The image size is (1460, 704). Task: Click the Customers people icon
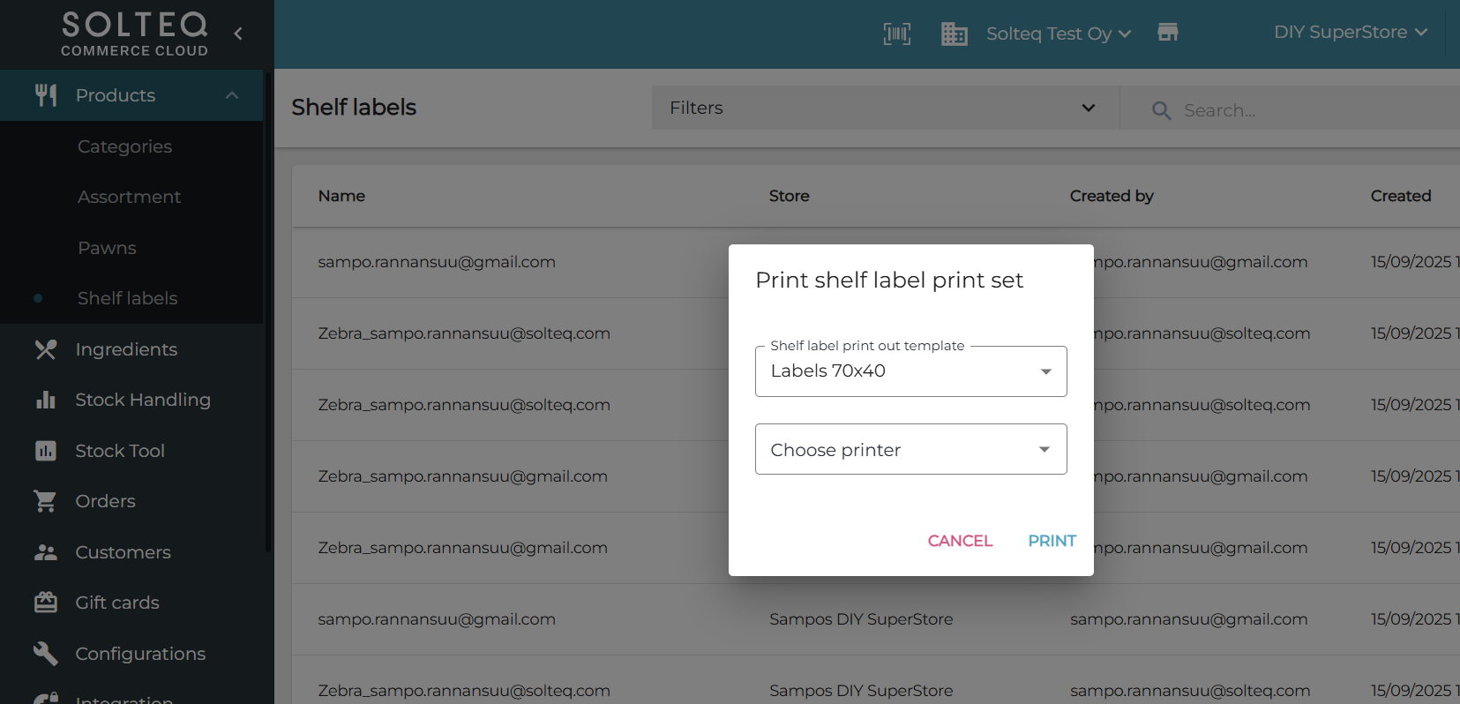pyautogui.click(x=46, y=552)
